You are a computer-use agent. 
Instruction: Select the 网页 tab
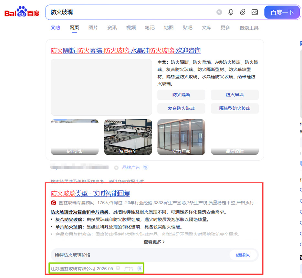74,28
